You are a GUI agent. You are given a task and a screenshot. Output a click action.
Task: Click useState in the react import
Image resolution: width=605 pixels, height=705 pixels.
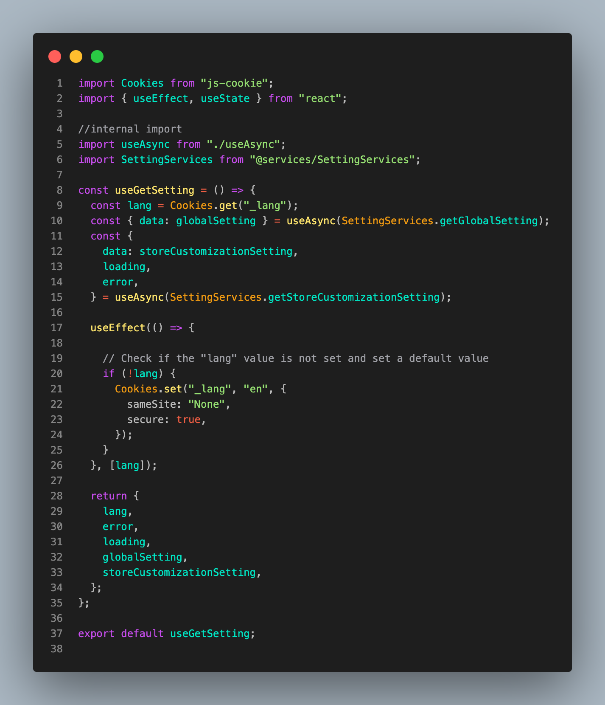click(x=225, y=99)
